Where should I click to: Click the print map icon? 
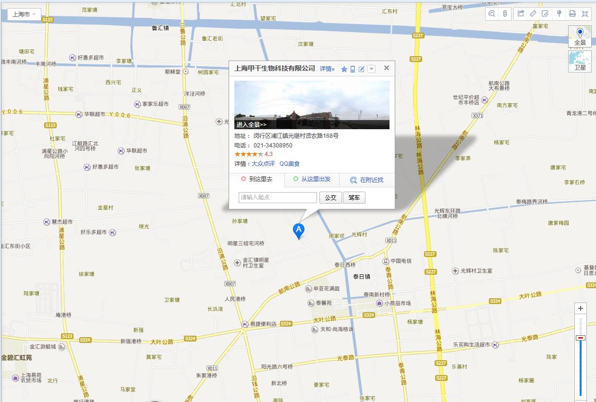pyautogui.click(x=572, y=14)
